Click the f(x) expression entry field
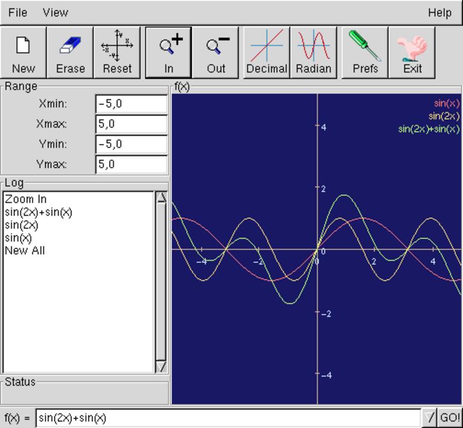 click(228, 418)
